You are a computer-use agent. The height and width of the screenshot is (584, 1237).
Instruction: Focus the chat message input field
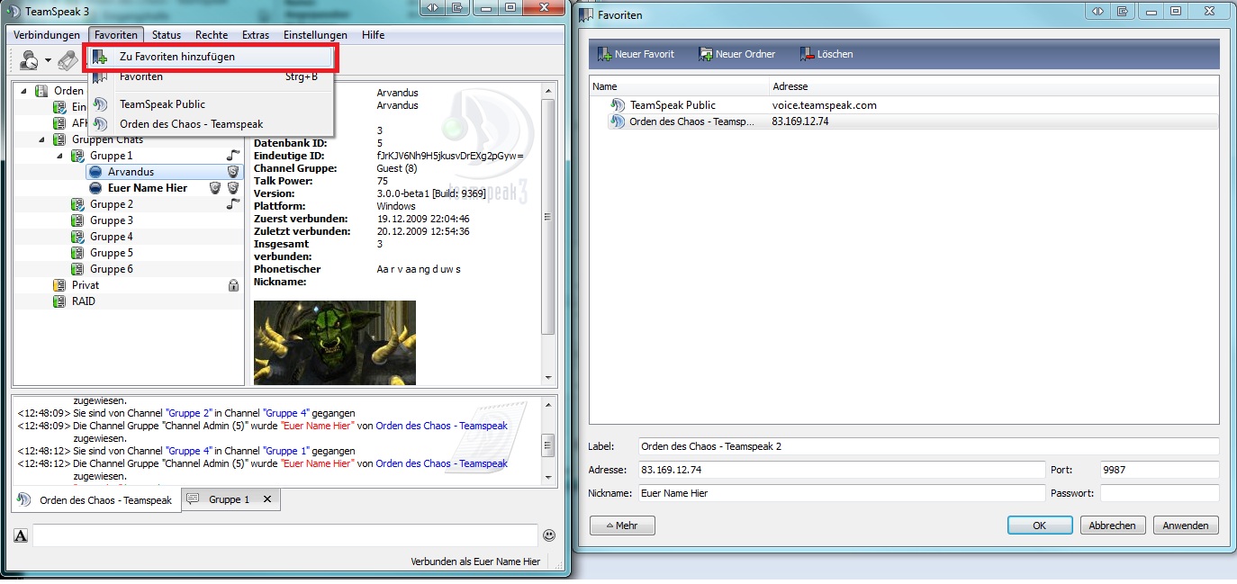point(284,535)
